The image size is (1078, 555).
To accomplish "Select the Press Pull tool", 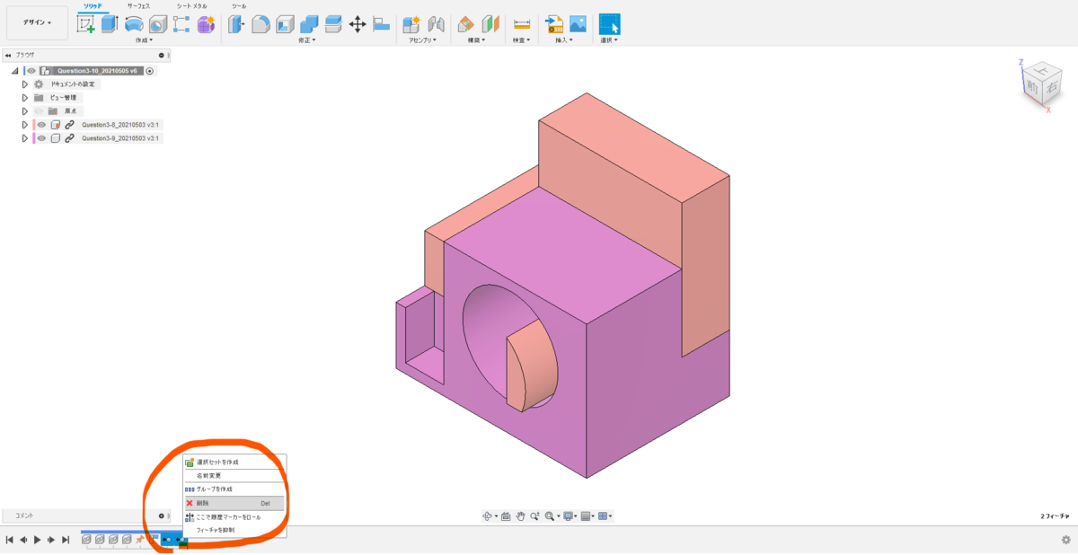I will 236,24.
